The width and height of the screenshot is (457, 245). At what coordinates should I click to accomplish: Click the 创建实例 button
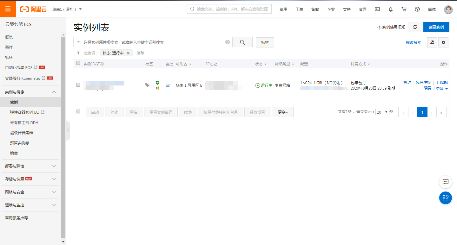point(436,27)
